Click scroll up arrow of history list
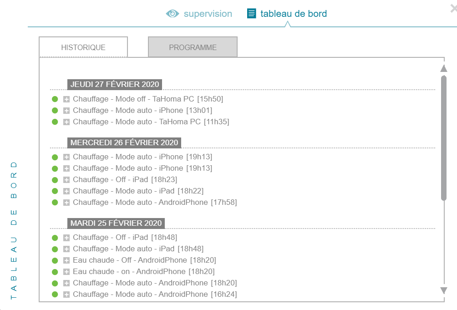This screenshot has height=310, width=457. click(x=444, y=68)
